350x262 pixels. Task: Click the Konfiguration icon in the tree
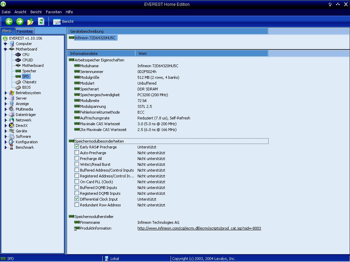point(12,142)
